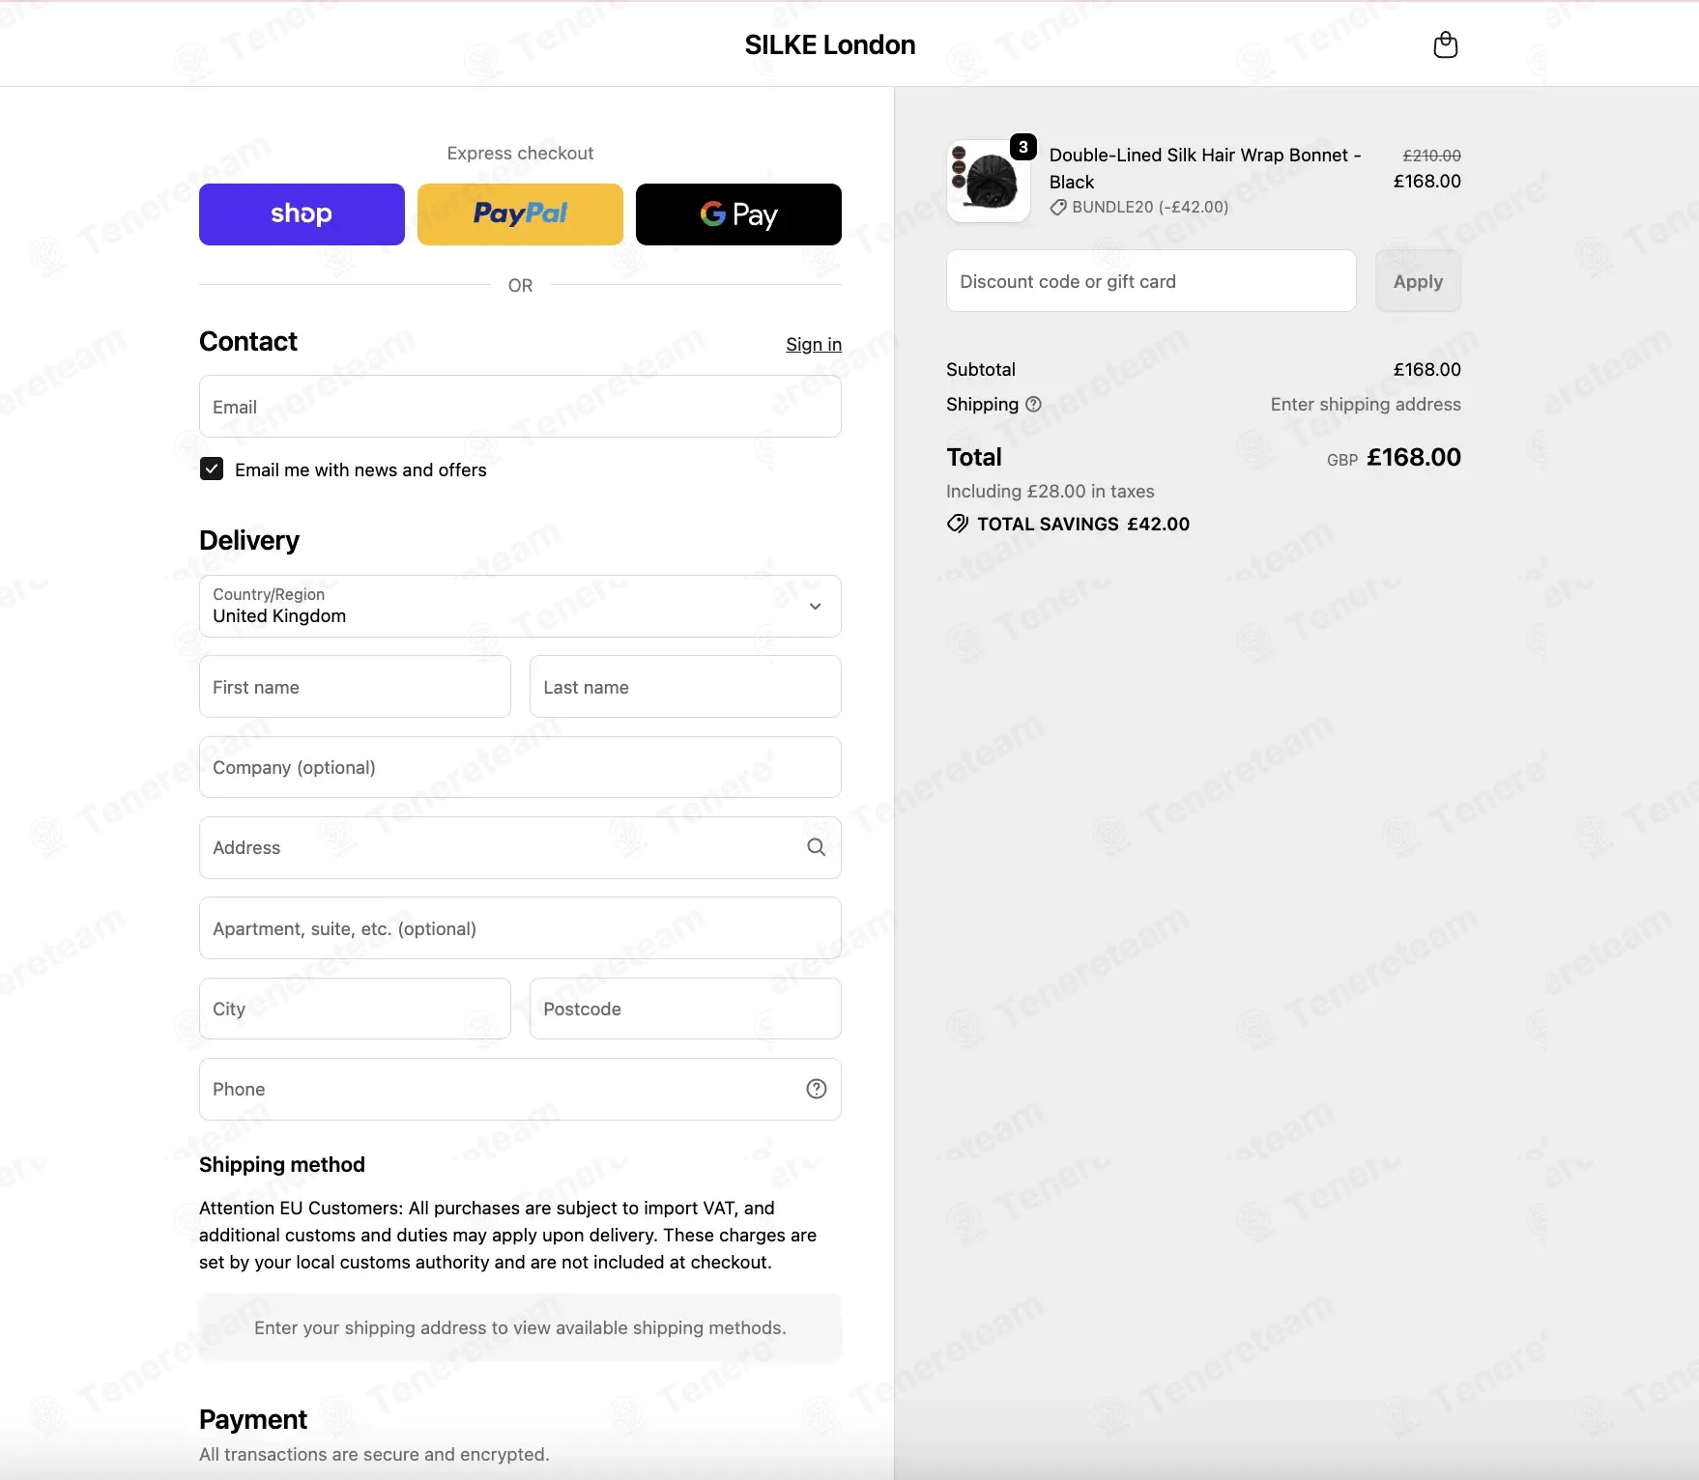Click the SILKE London store title
Image resolution: width=1699 pixels, height=1480 pixels.
[830, 44]
